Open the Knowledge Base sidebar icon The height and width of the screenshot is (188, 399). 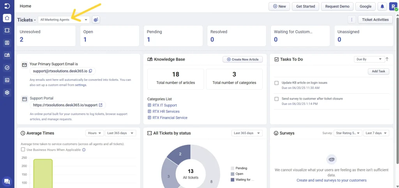(7, 55)
